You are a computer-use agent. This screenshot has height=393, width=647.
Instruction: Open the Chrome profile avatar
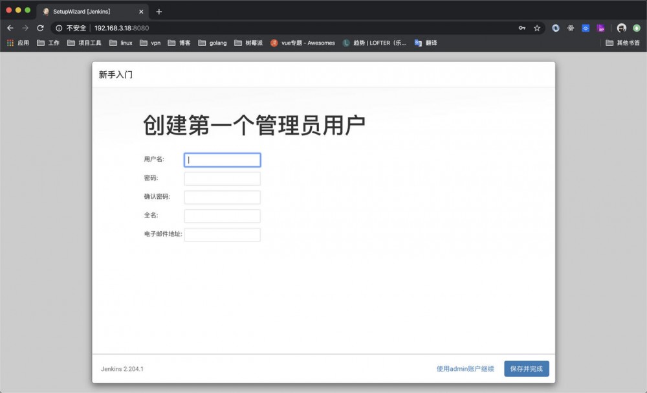point(621,28)
